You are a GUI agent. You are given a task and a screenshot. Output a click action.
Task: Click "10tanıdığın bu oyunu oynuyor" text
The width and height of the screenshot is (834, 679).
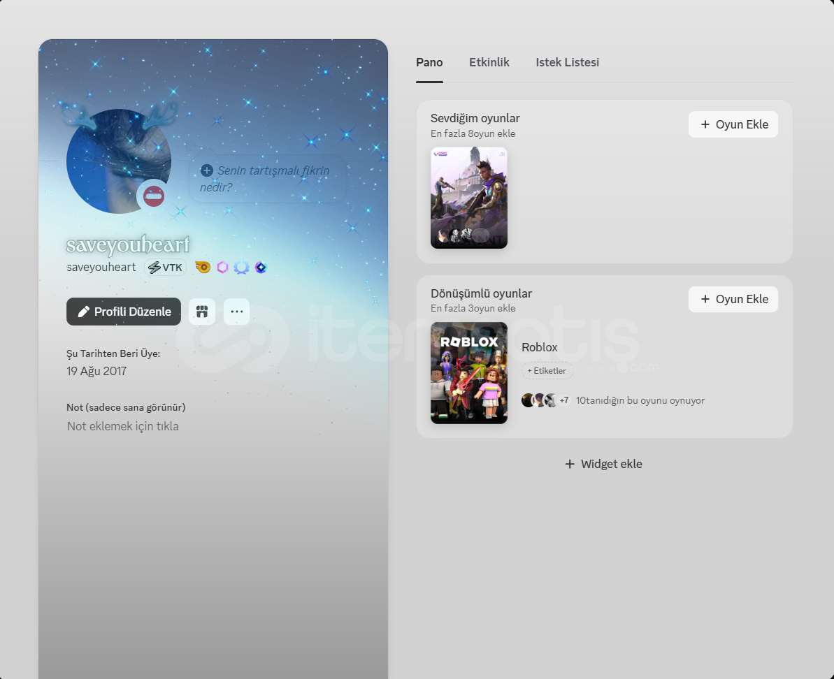click(640, 400)
